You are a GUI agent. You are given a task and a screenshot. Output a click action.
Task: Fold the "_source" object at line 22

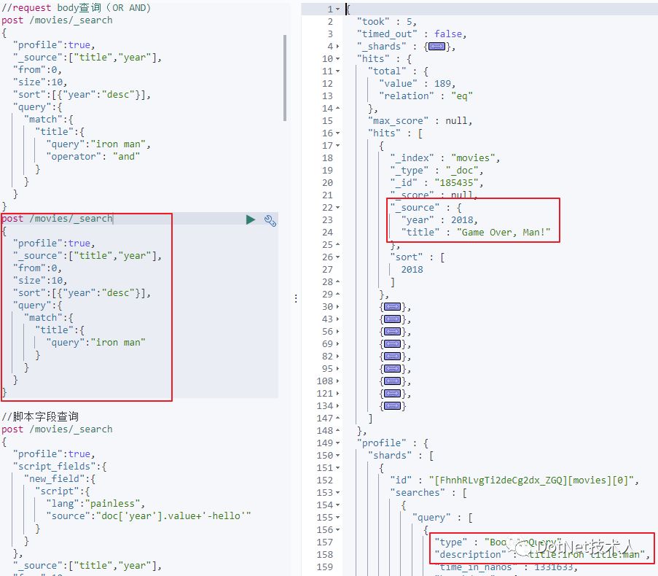pos(337,208)
